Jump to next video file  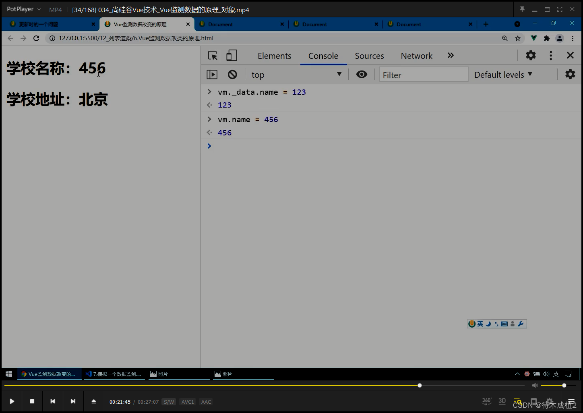[x=73, y=401]
